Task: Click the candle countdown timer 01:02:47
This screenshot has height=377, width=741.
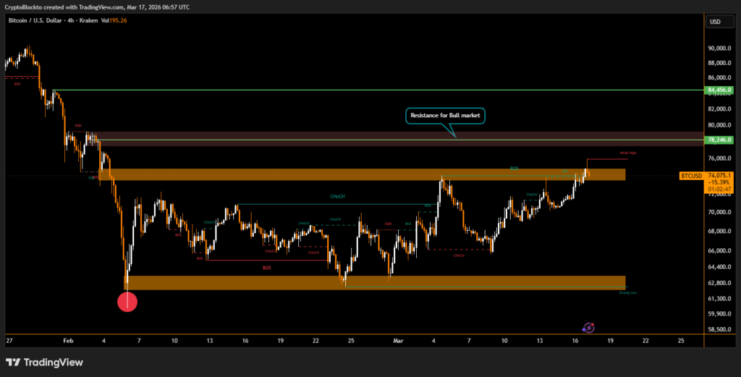Action: (x=720, y=190)
